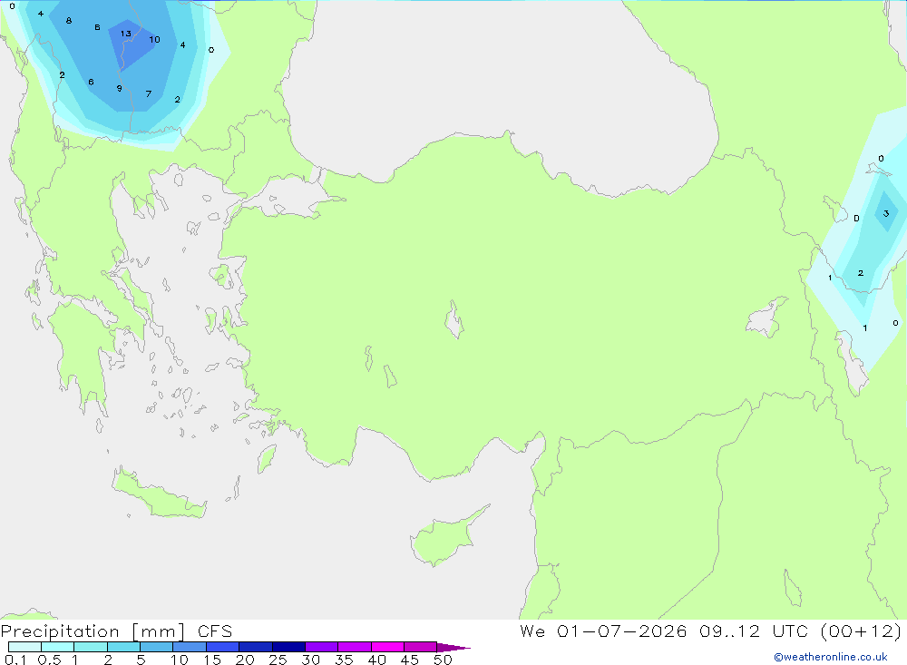Click the '13' precipitation value on map
Image resolution: width=907 pixels, height=665 pixels.
tap(125, 34)
